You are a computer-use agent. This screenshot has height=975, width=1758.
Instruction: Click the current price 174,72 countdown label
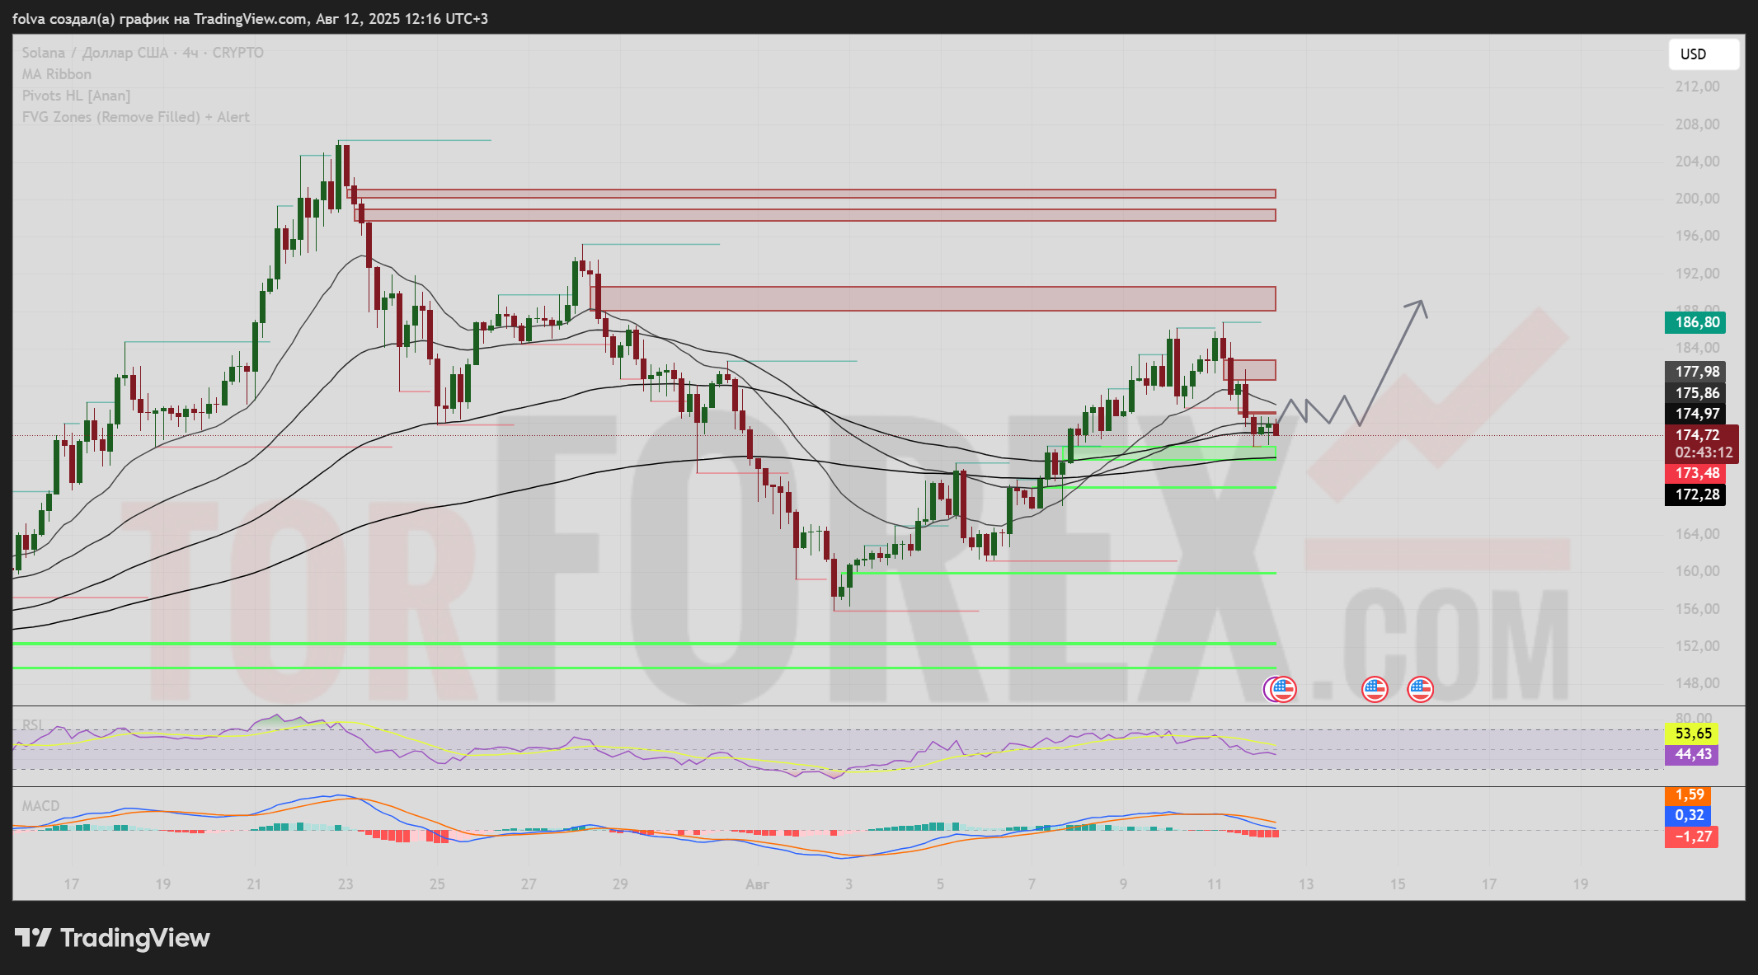coord(1701,443)
